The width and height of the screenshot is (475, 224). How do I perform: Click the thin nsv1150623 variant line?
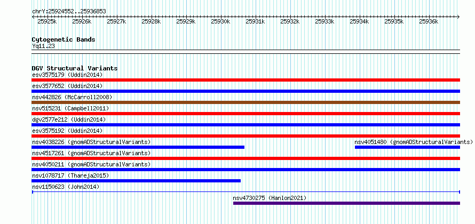[246, 192]
